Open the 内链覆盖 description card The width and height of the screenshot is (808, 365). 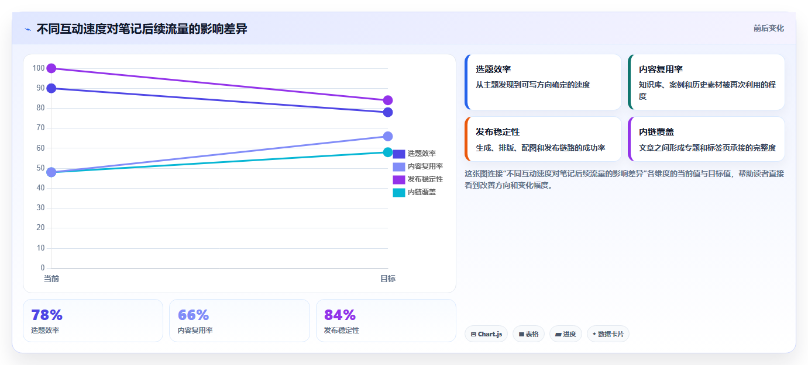click(x=706, y=139)
